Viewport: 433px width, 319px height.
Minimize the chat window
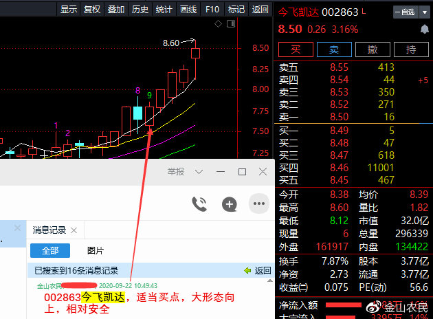pyautogui.click(x=221, y=172)
